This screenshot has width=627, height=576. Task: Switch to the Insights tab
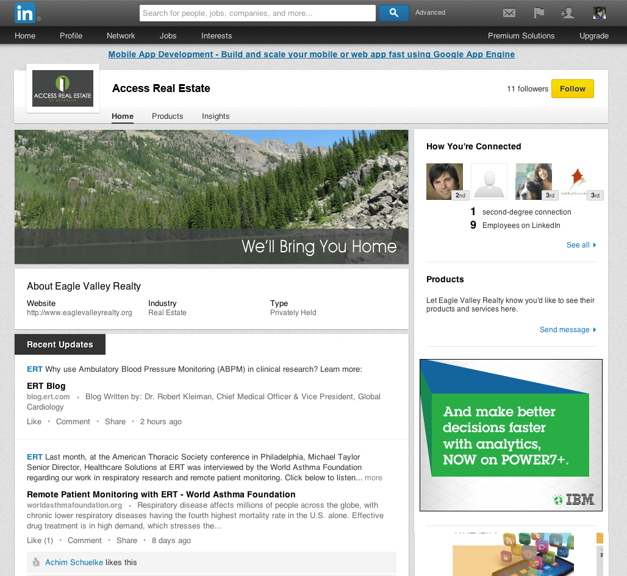(215, 116)
